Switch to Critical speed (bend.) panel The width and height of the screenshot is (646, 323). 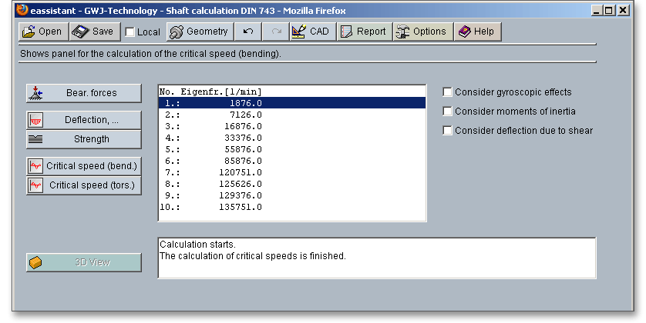pos(84,166)
